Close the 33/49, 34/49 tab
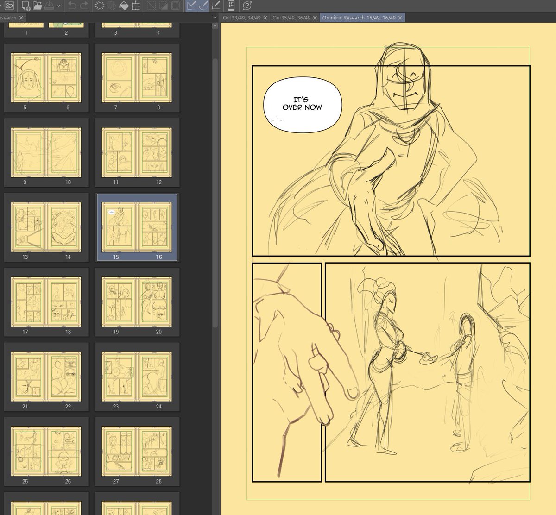The height and width of the screenshot is (515, 556). pyautogui.click(x=265, y=18)
